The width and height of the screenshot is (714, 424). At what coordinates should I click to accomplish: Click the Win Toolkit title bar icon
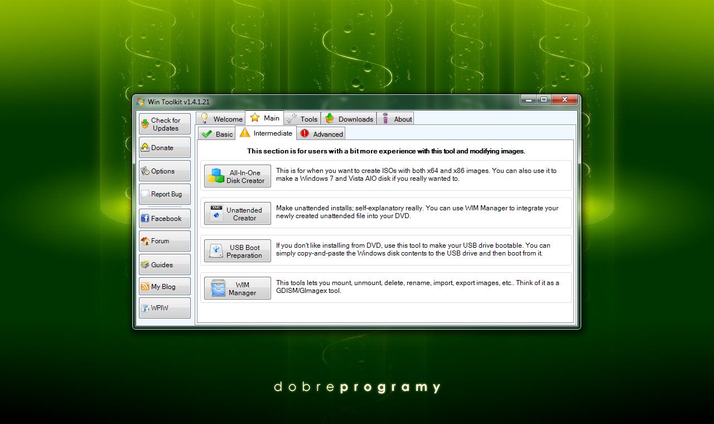(141, 102)
